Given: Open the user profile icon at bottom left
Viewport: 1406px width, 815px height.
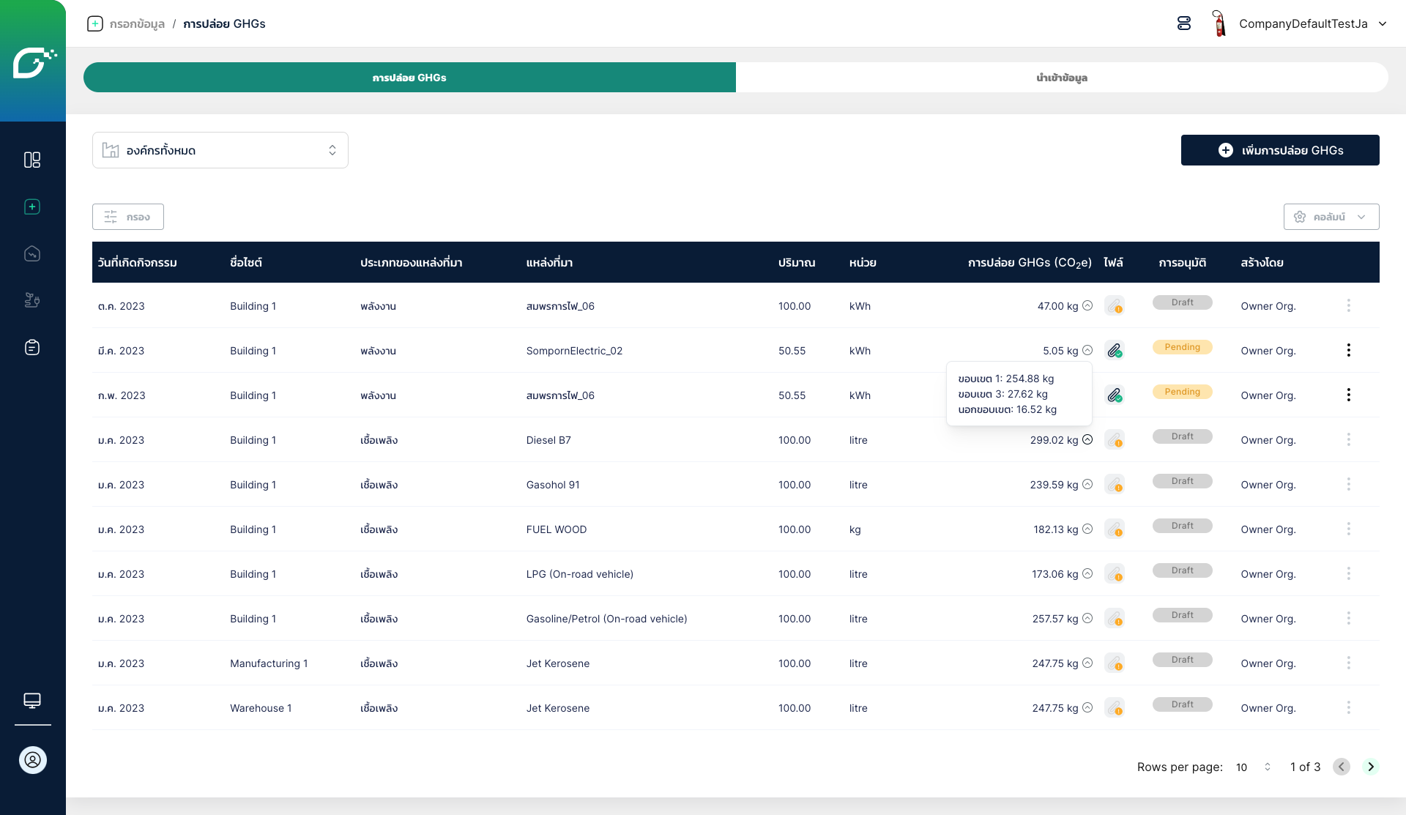Looking at the screenshot, I should pyautogui.click(x=33, y=760).
